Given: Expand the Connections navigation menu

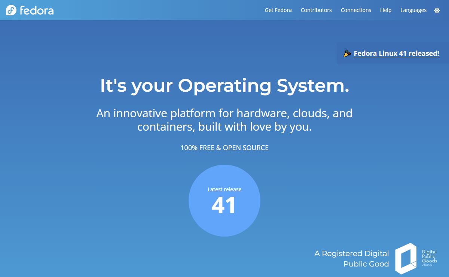Looking at the screenshot, I should click(x=356, y=10).
